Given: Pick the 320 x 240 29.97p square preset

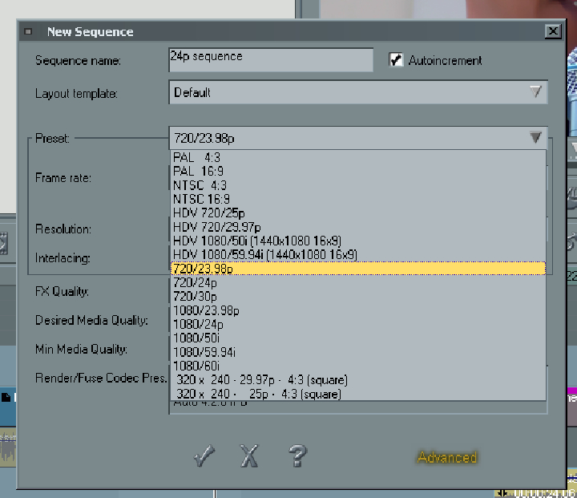Looking at the screenshot, I should 262,380.
